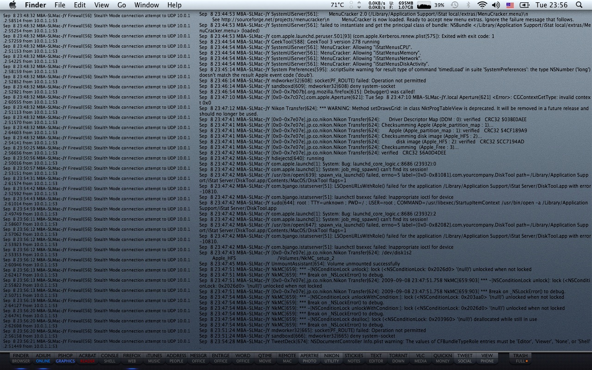
Task: Click 'sandboxd[609]: mdworker32(608) deny system-socket' line
Action: click(x=297, y=86)
